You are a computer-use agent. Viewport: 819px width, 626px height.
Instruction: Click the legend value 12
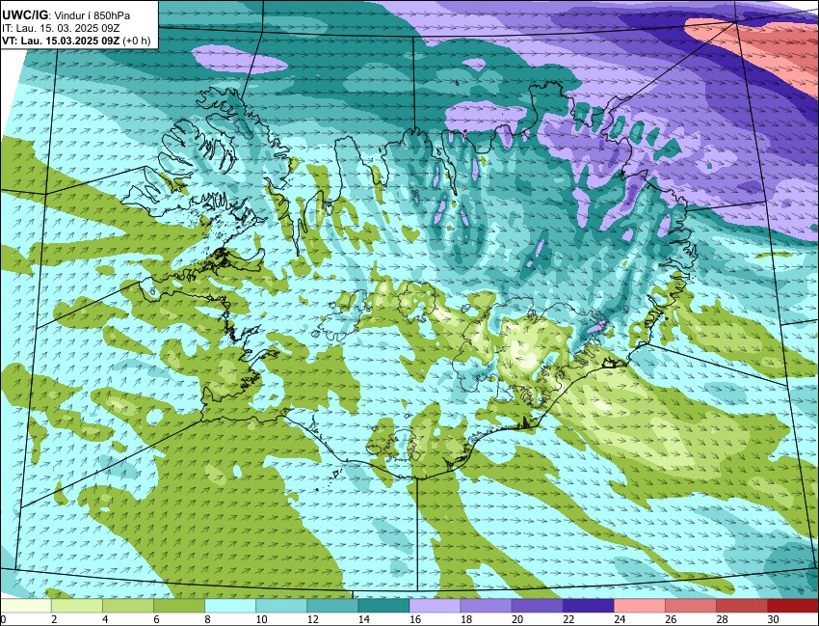coord(312,619)
